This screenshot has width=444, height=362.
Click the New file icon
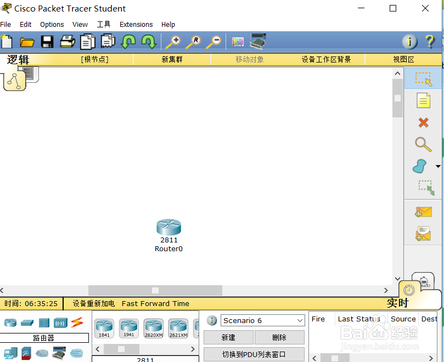tap(7, 42)
